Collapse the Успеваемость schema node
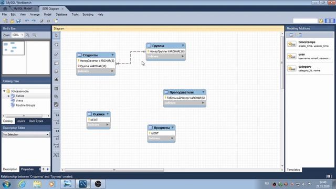This screenshot has height=189, width=336. click(4, 91)
